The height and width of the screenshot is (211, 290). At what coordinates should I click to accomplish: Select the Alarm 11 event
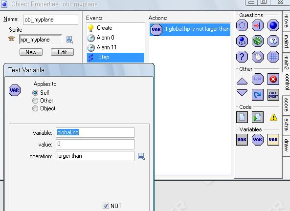click(x=115, y=47)
